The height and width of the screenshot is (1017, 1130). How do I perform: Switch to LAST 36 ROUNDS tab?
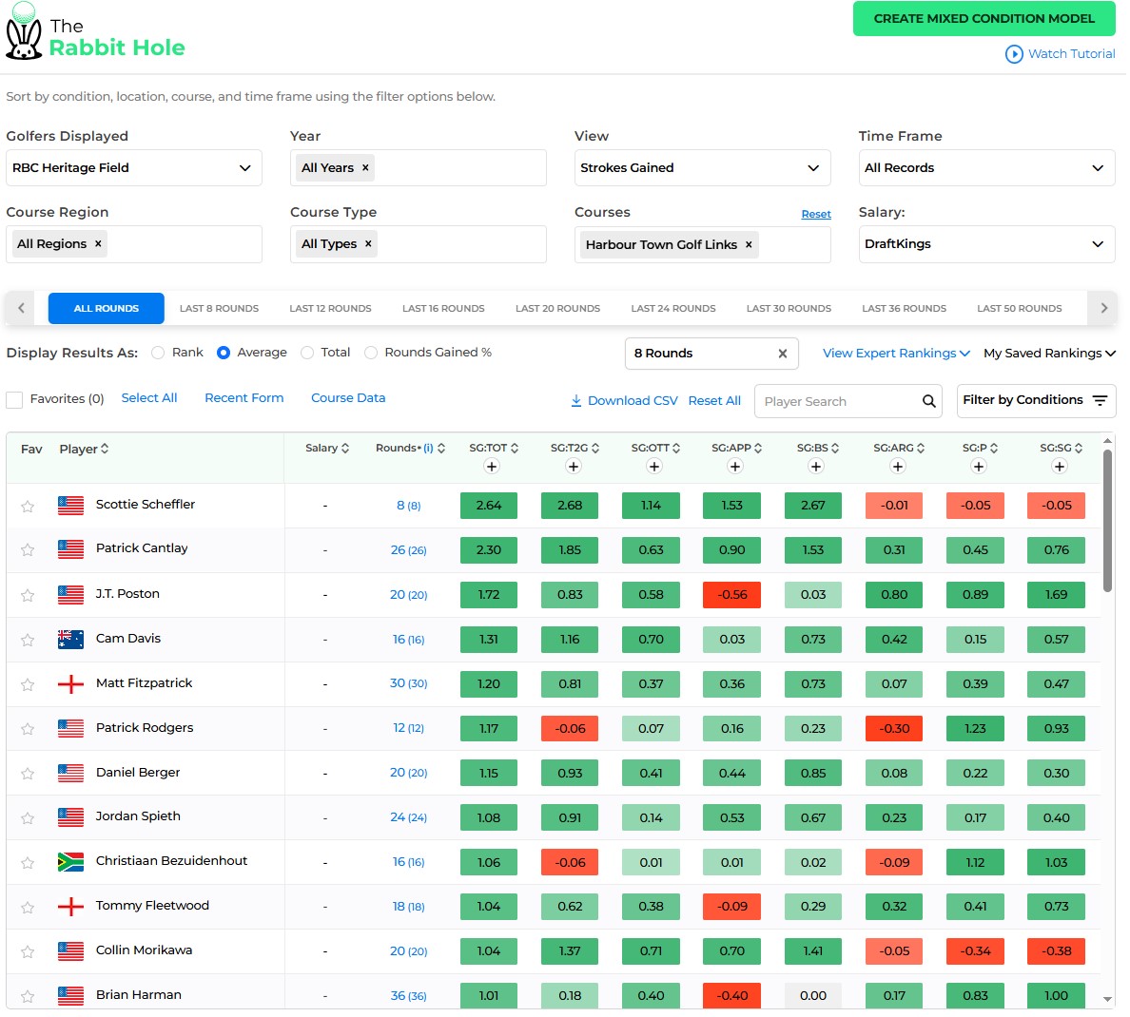click(x=906, y=309)
